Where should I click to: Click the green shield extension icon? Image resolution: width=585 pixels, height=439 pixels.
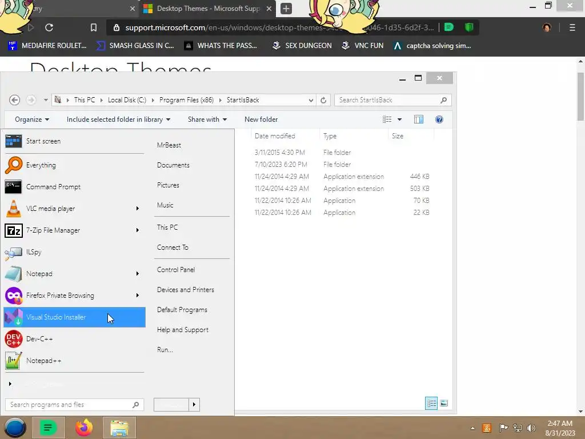(x=469, y=27)
